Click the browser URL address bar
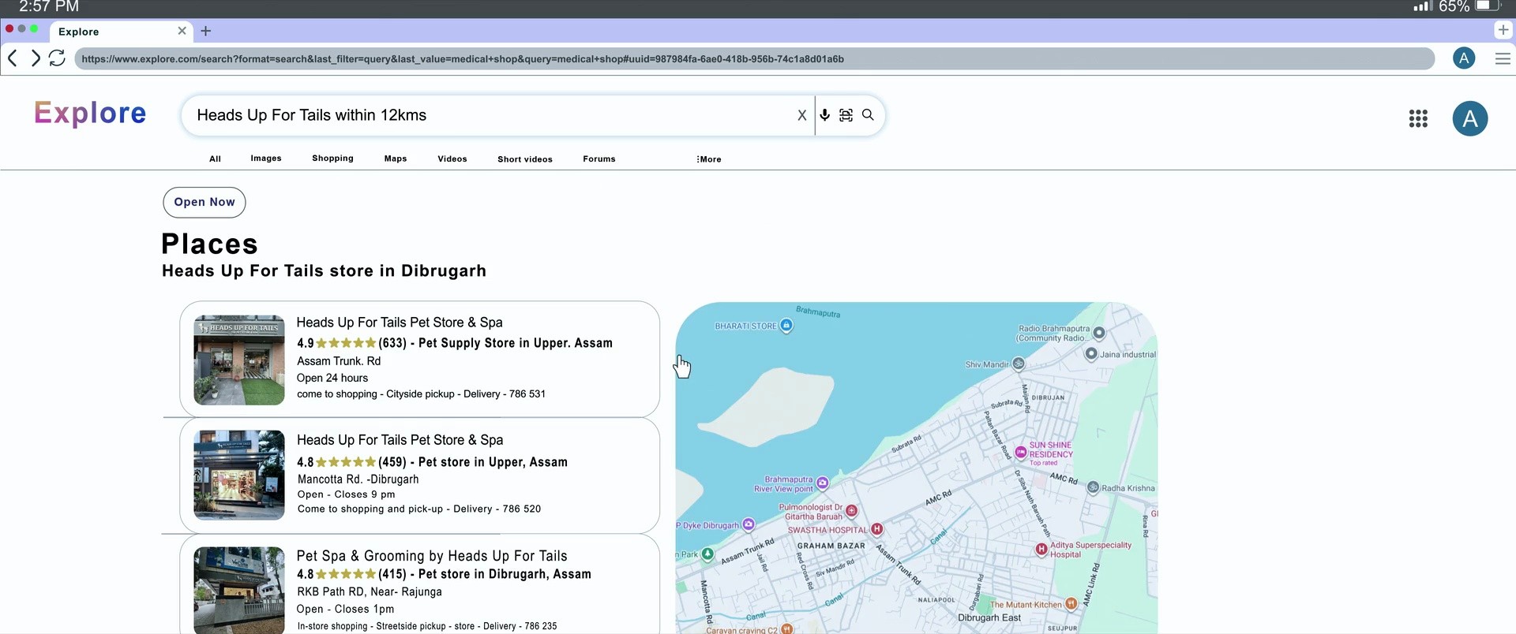This screenshot has width=1516, height=634. point(754,59)
